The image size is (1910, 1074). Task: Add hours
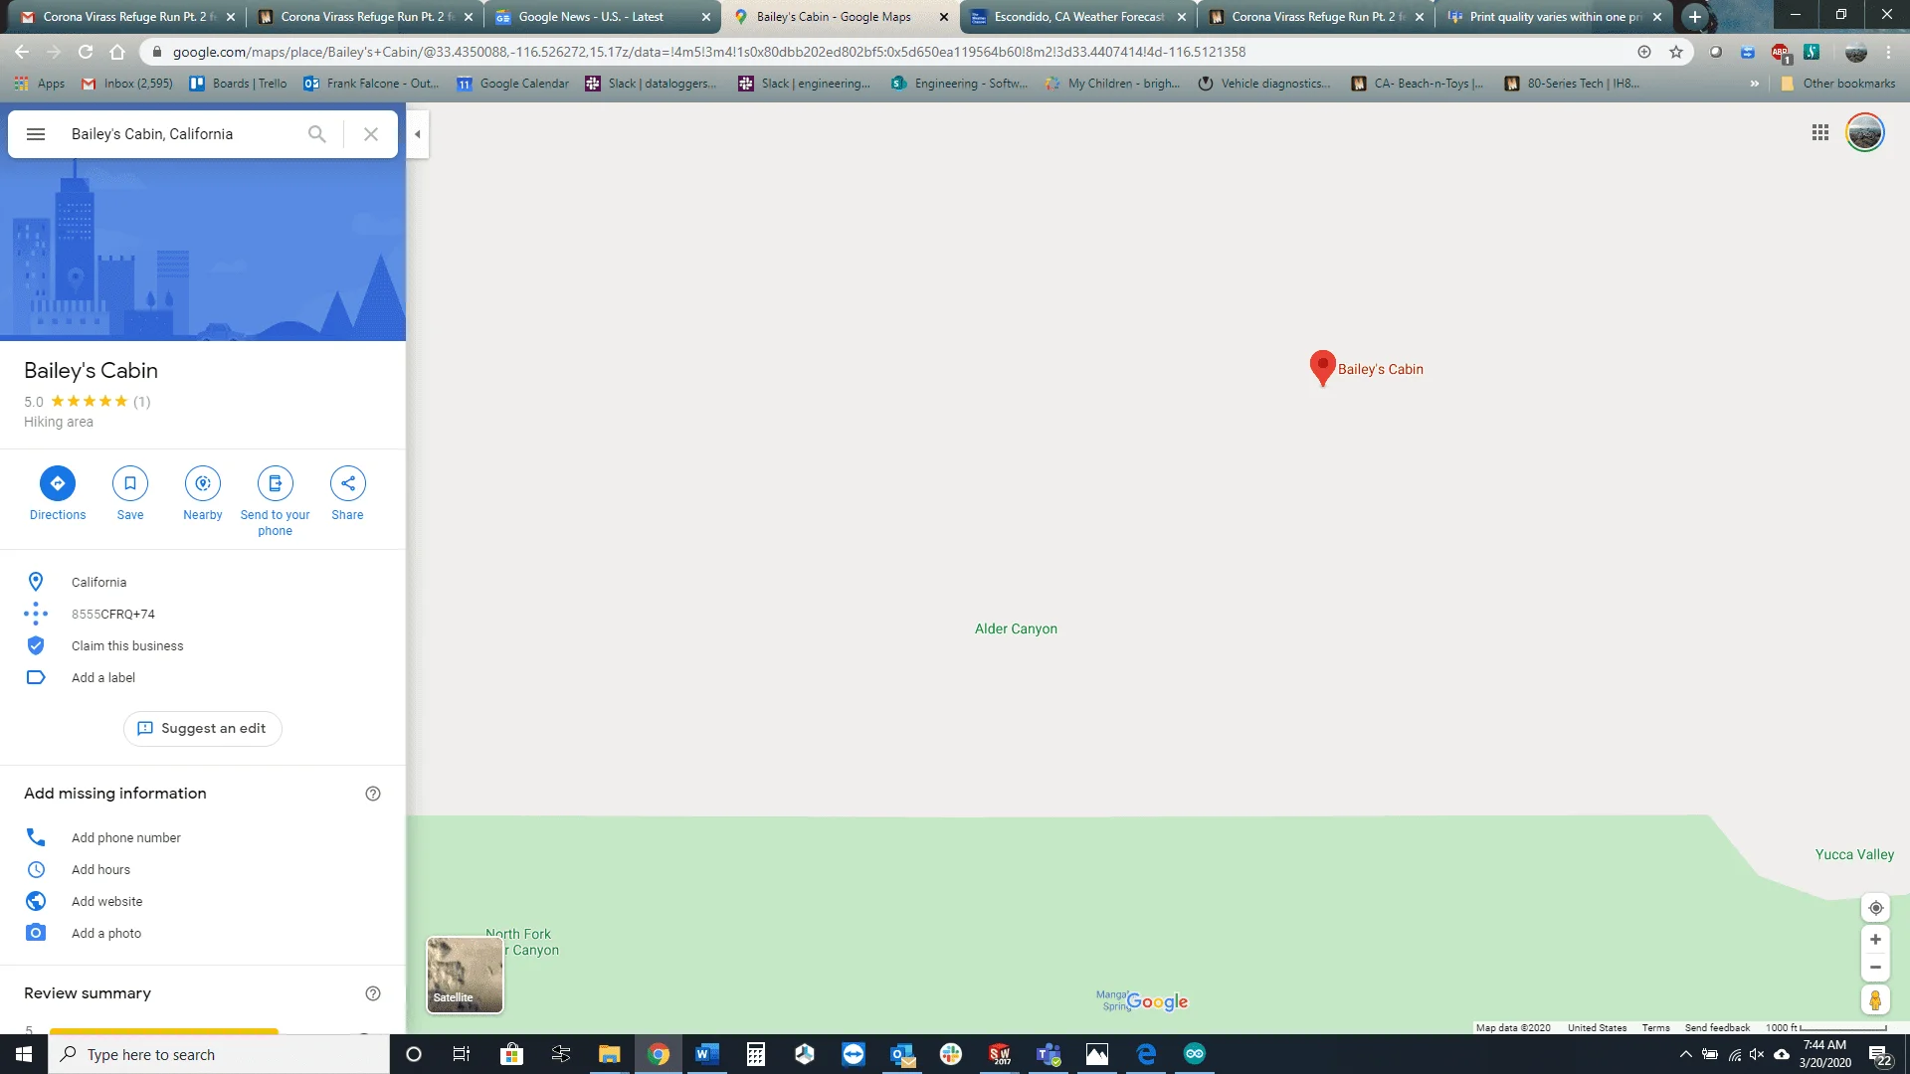coord(203,870)
